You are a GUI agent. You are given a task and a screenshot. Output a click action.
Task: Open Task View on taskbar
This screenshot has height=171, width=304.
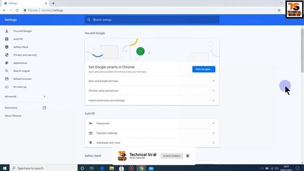[92, 168]
